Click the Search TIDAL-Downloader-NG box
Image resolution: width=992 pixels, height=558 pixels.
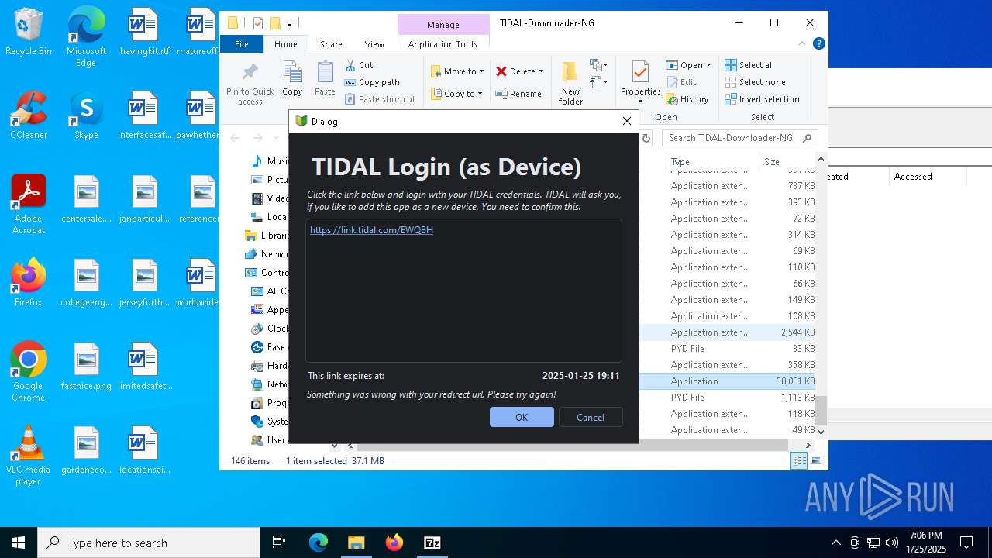[x=740, y=138]
